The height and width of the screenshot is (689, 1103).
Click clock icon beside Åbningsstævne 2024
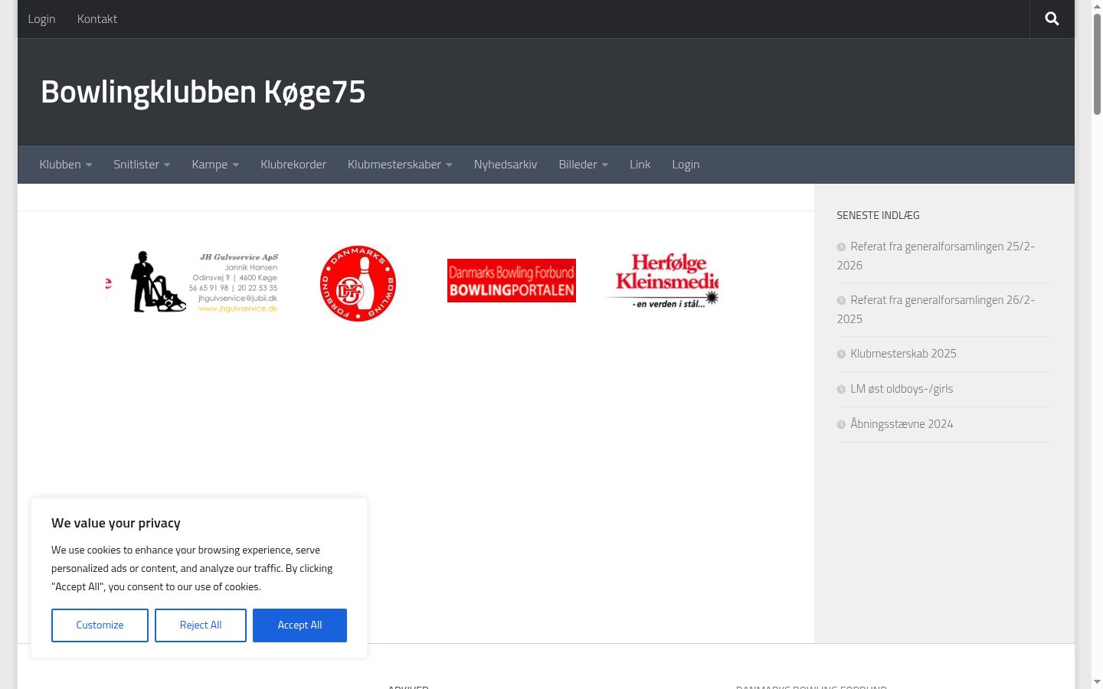point(841,425)
